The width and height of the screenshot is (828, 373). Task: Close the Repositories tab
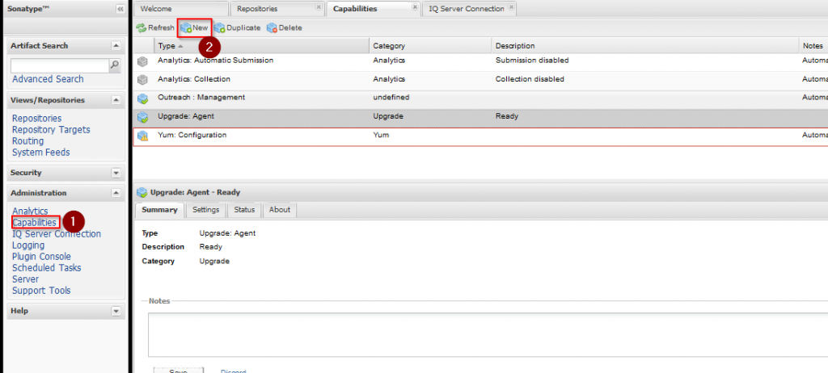(x=318, y=9)
